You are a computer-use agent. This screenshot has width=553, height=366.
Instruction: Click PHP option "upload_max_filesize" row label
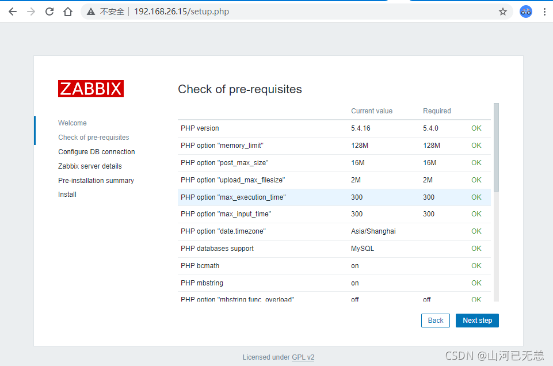[x=233, y=180]
